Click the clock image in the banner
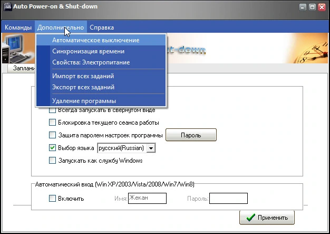330x234 pixels. [312, 51]
